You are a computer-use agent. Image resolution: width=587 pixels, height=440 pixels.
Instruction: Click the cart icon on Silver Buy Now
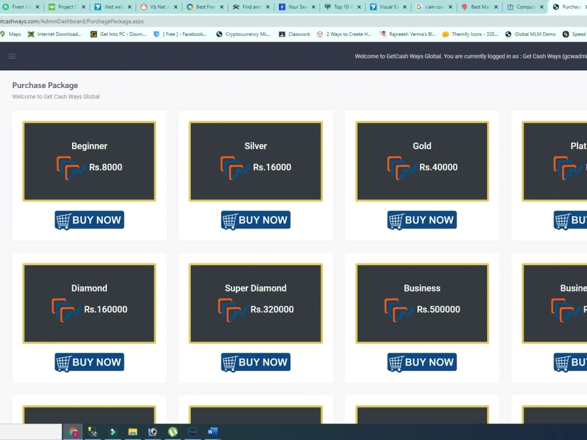[x=230, y=221]
